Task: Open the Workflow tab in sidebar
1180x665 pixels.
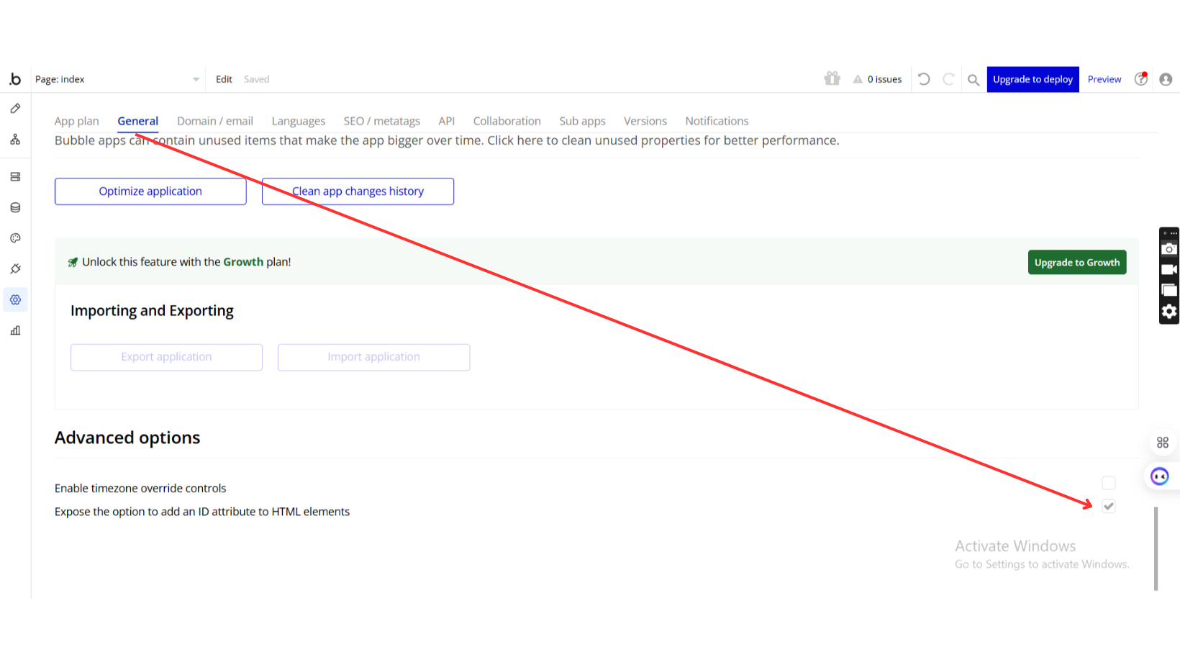Action: pyautogui.click(x=15, y=140)
